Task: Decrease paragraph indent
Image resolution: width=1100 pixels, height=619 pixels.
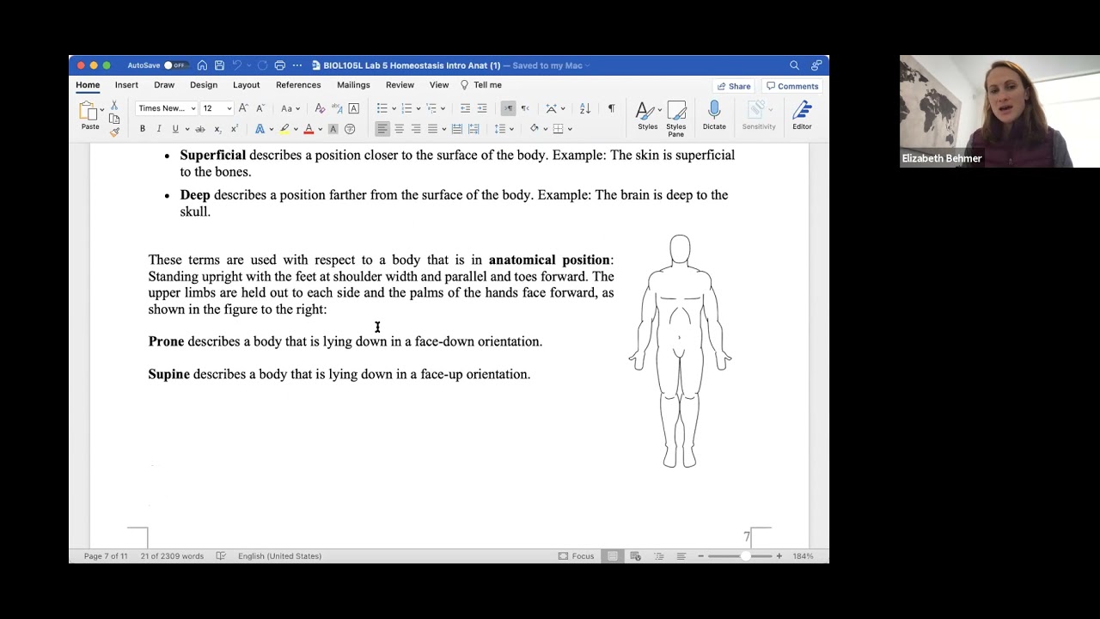Action: click(465, 108)
